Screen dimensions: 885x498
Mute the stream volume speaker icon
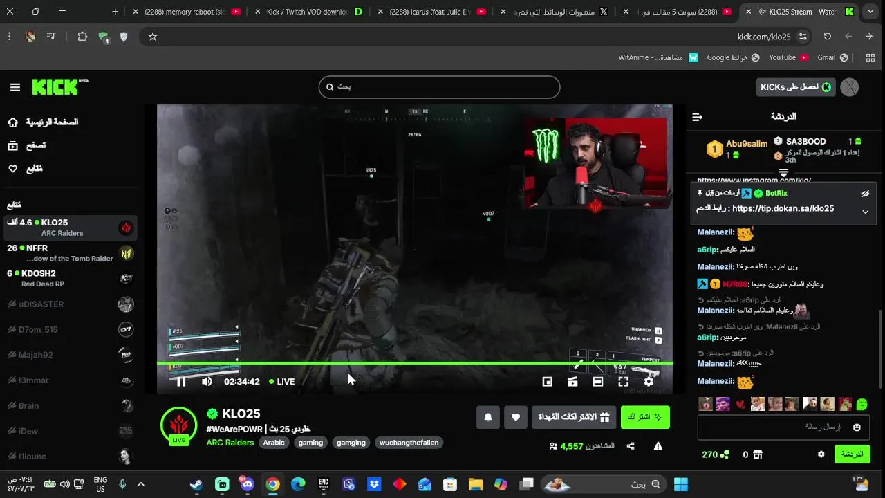click(207, 381)
